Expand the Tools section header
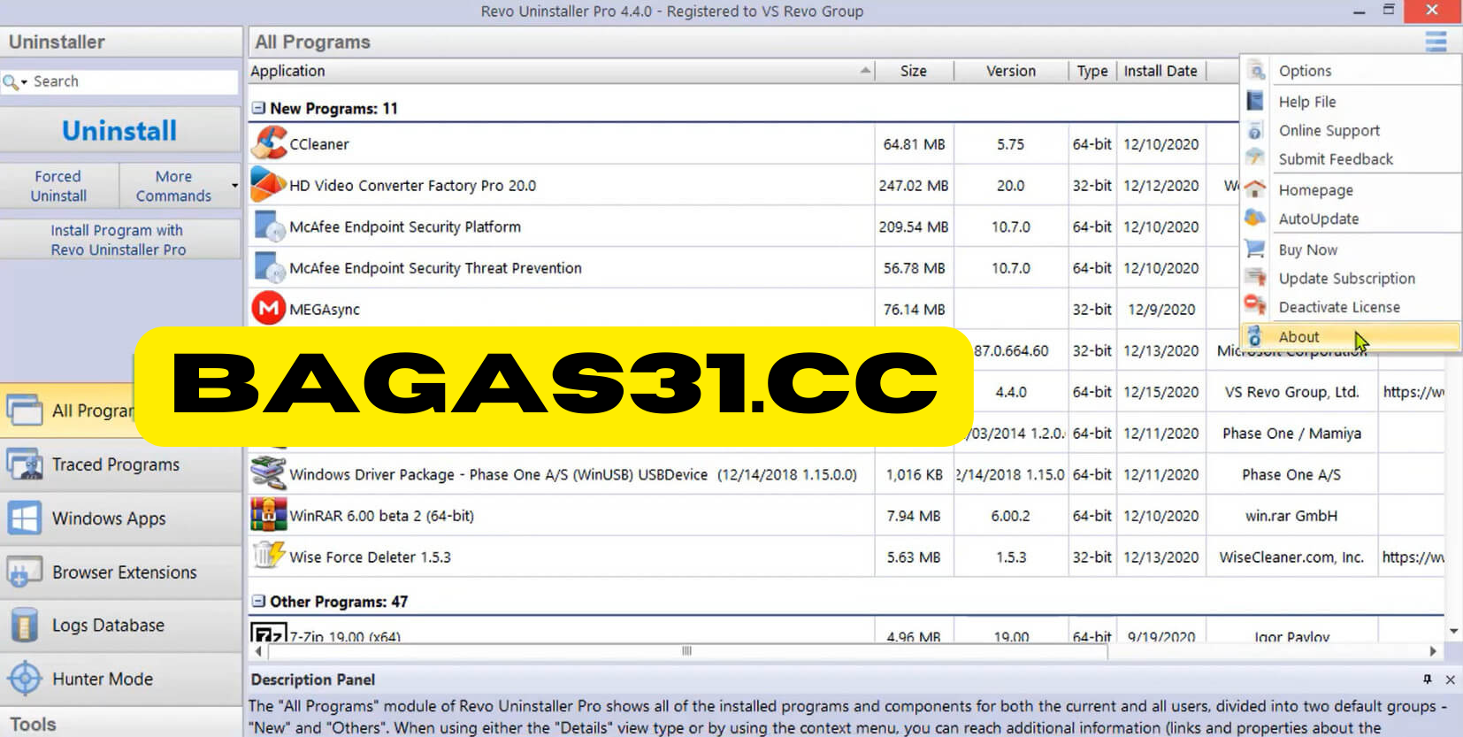The width and height of the screenshot is (1463, 737). tap(120, 724)
